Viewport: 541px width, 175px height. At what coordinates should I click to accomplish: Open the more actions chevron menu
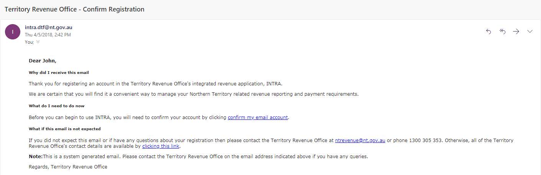[x=530, y=31]
